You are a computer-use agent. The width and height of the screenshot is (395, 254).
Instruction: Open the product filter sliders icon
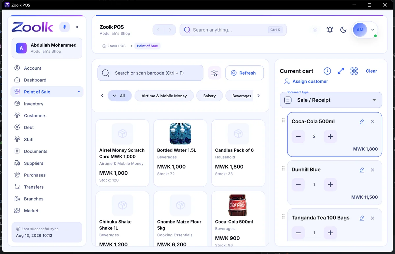click(215, 73)
